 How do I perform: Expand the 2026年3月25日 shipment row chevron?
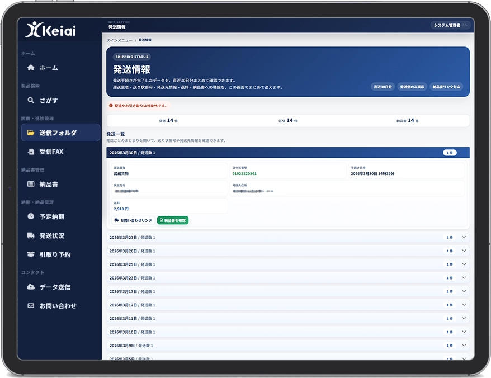(464, 264)
